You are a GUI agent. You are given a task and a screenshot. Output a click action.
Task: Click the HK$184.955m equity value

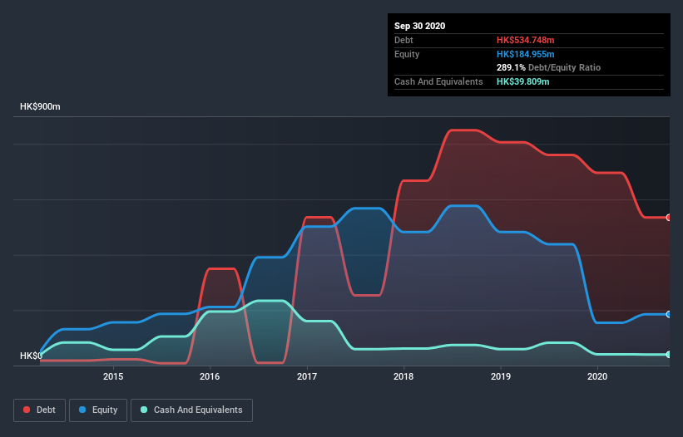point(525,54)
